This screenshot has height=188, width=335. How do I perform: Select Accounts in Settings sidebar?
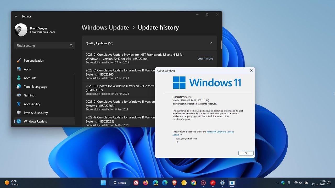45,78
